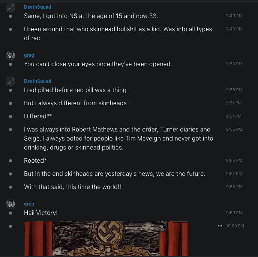Click DeathSquad's avatar at the top of the chat

click(10, 7)
